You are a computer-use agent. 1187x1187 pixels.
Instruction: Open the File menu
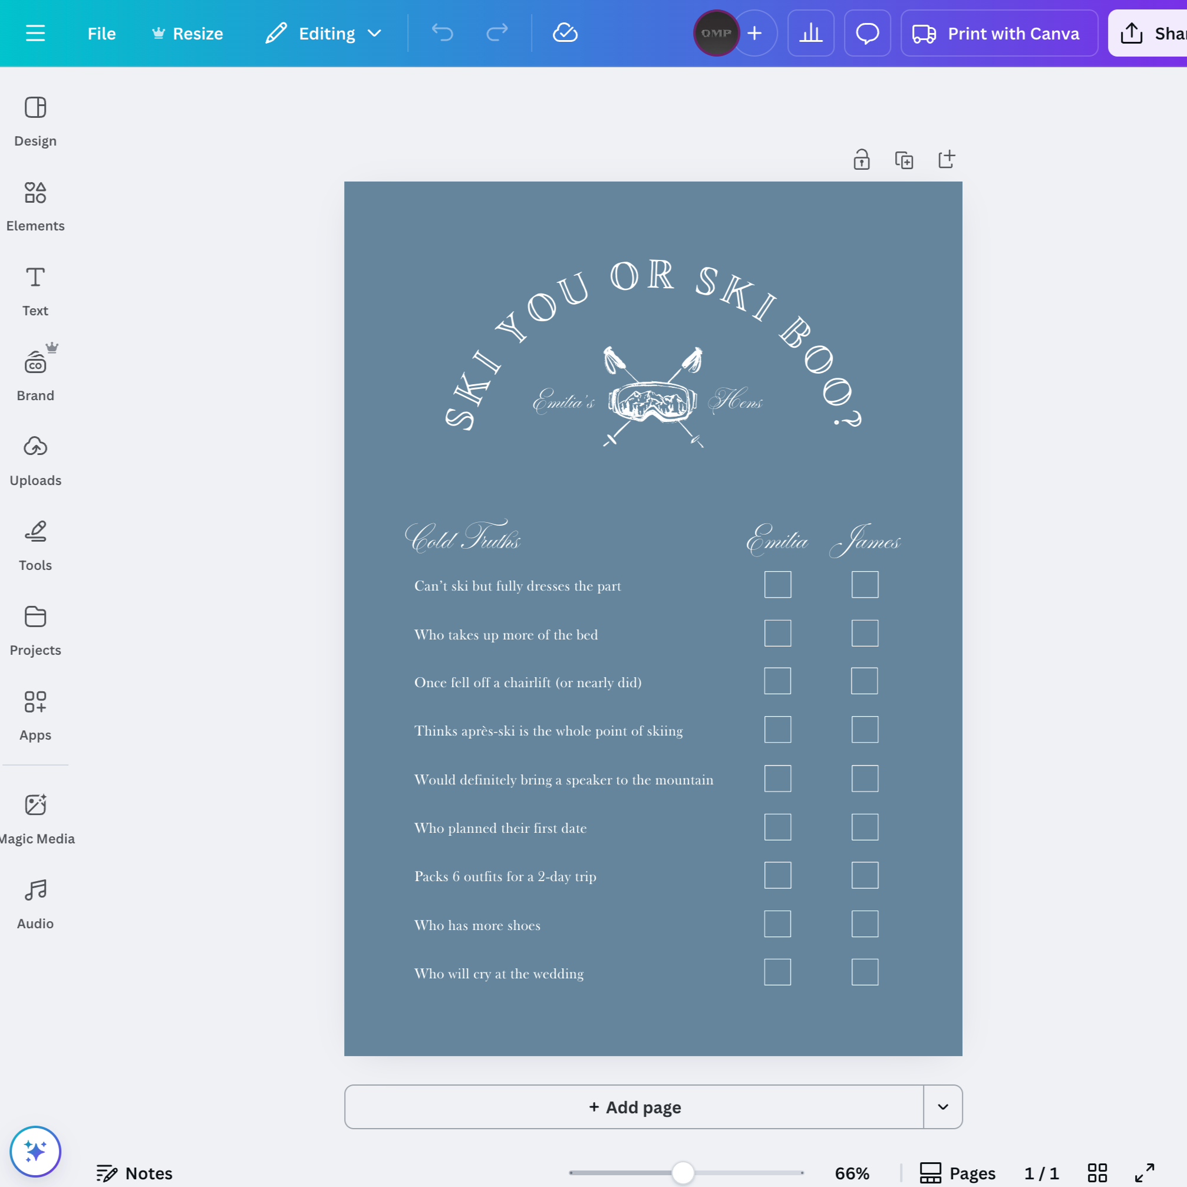coord(101,33)
